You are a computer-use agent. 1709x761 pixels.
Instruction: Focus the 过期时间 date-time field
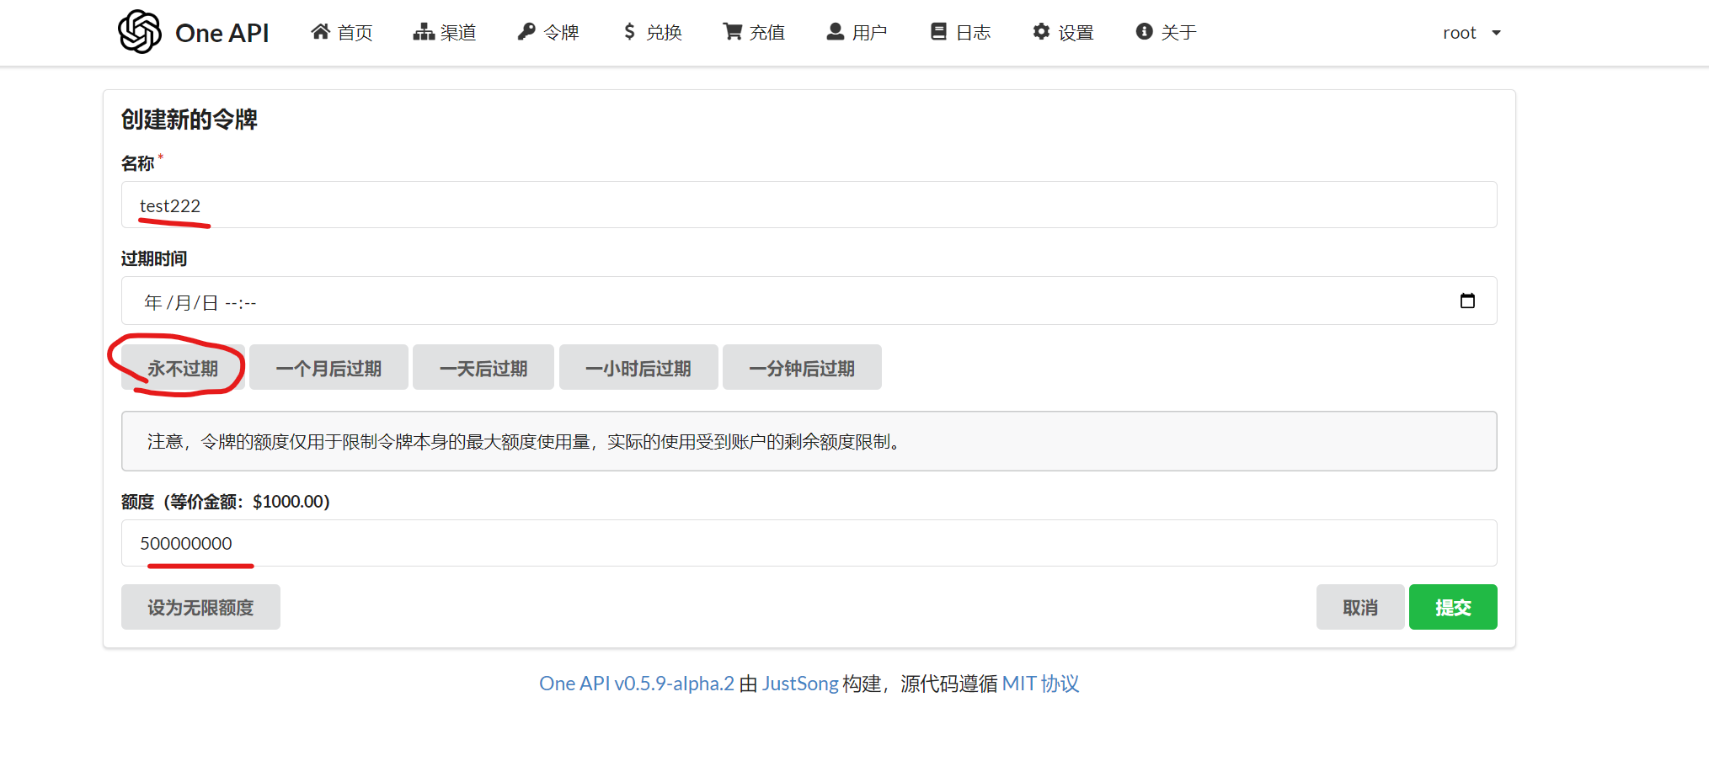(809, 301)
